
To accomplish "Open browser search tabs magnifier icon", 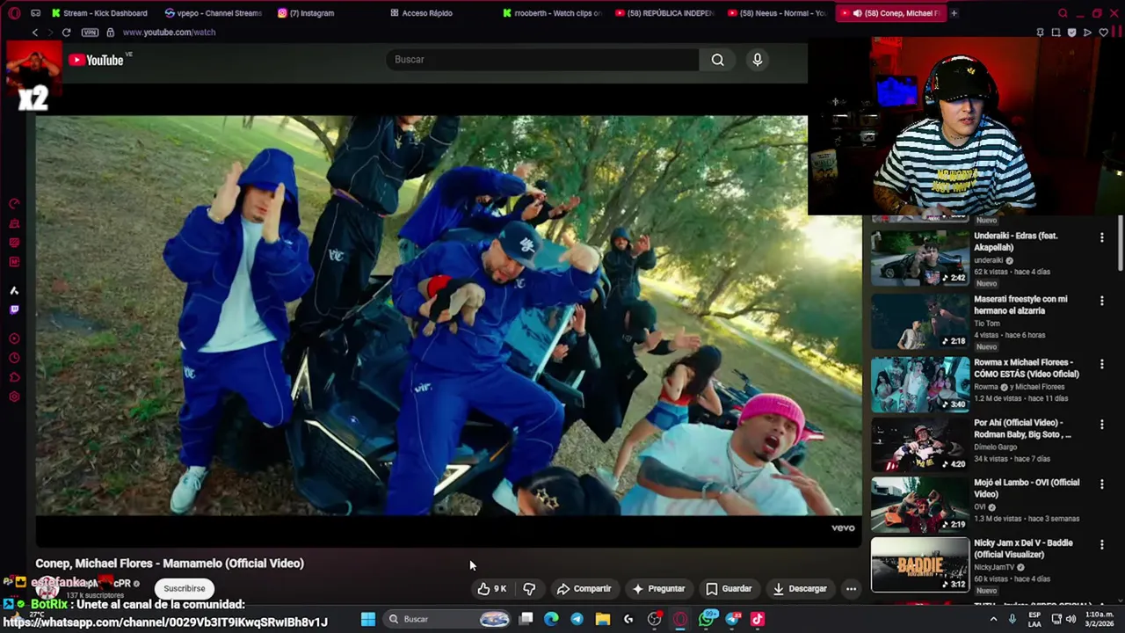I will [x=1063, y=13].
